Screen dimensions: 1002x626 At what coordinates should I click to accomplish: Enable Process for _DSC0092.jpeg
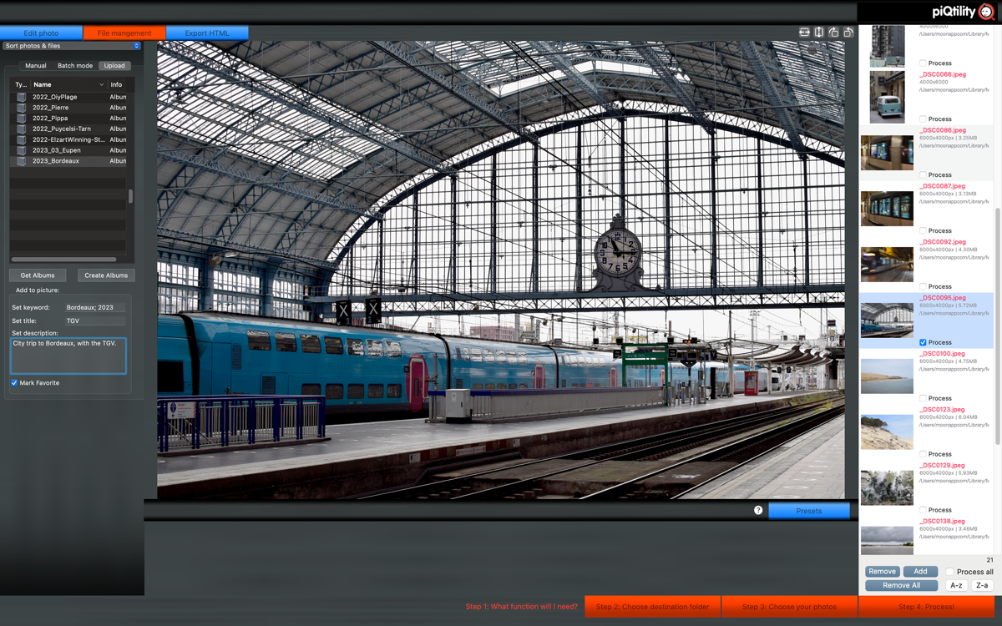[x=923, y=287]
